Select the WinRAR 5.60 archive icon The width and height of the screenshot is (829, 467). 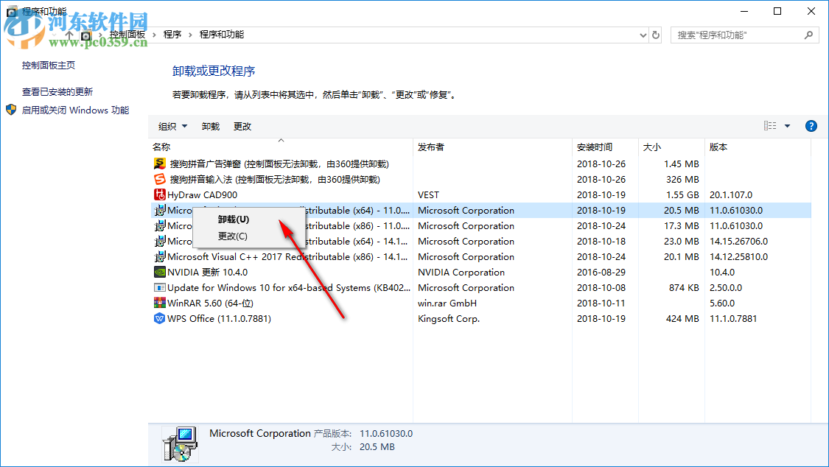click(x=161, y=303)
